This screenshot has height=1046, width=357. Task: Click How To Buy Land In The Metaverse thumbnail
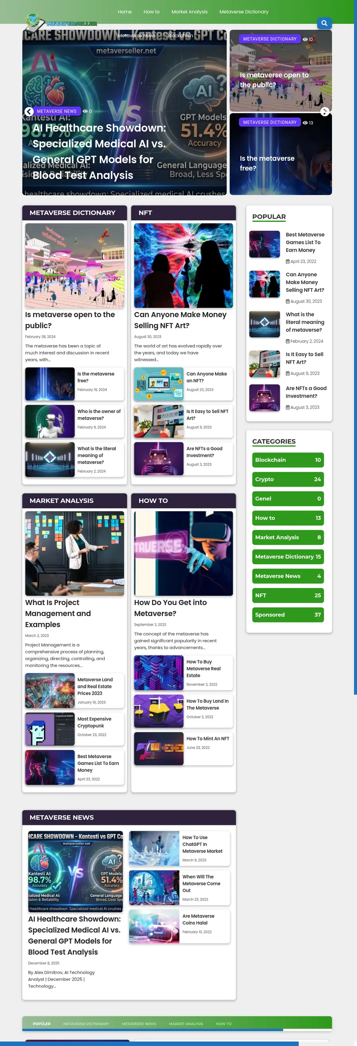(159, 711)
